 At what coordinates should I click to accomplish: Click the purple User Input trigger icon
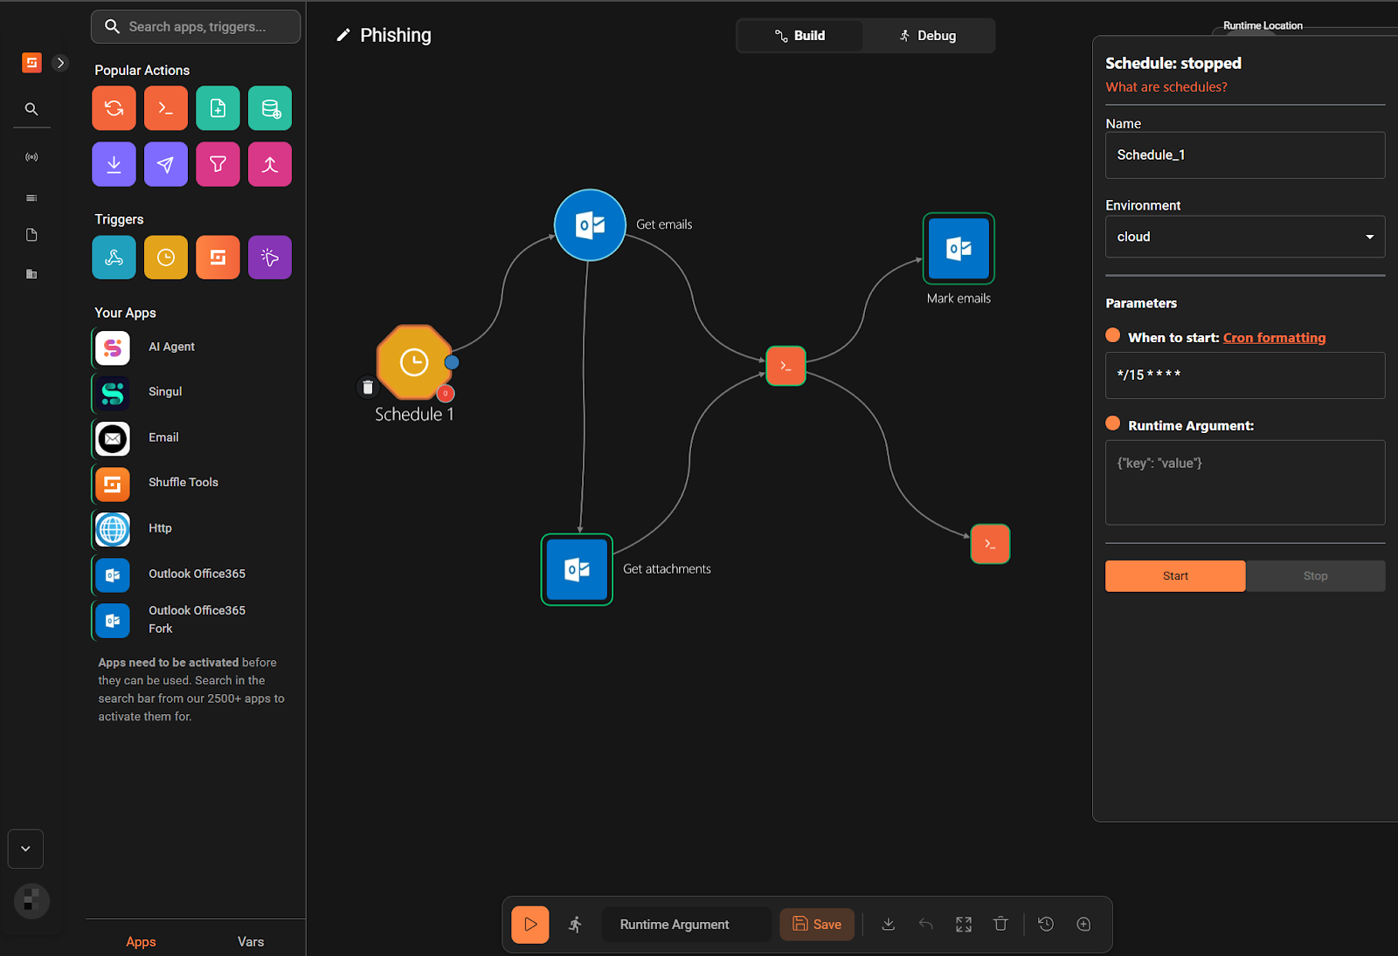click(x=269, y=257)
